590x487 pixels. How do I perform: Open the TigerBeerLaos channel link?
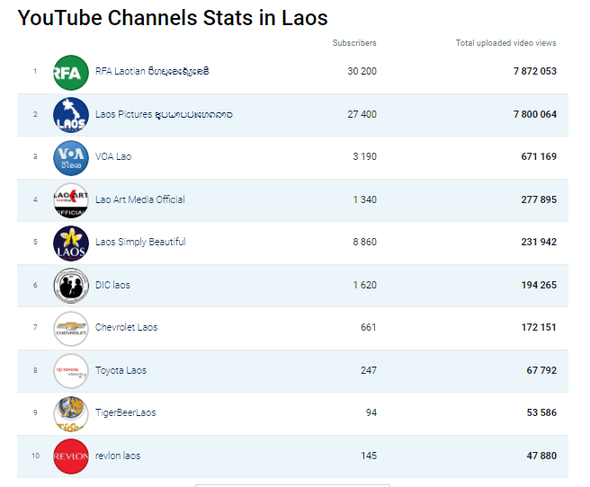[125, 412]
